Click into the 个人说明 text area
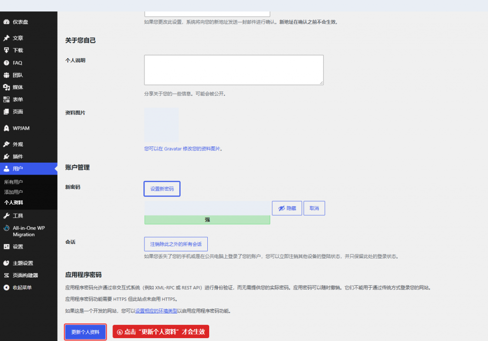The image size is (488, 341). coord(234,70)
